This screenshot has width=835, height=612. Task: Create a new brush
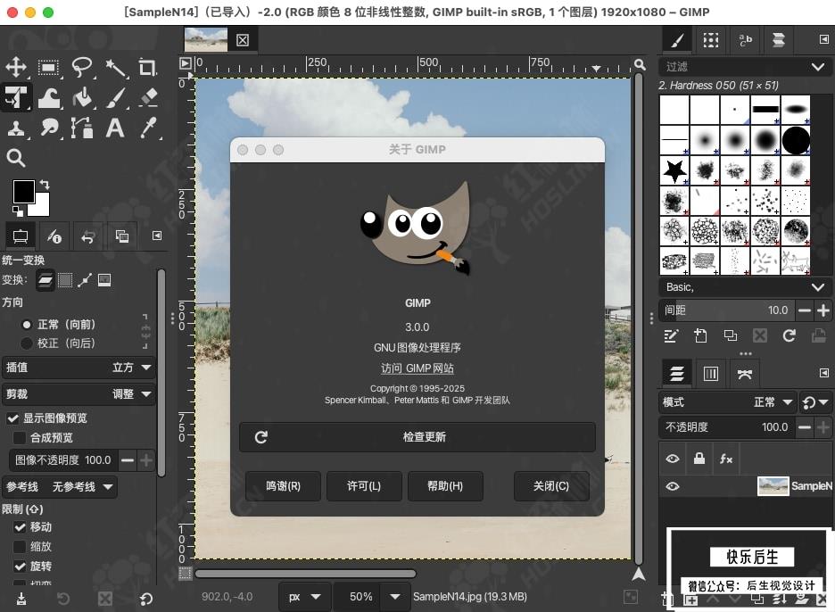(700, 335)
